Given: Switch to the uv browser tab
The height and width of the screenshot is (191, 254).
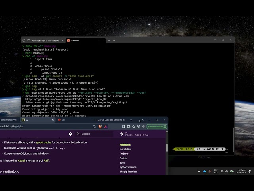Looking at the screenshot, I should (x=38, y=120).
